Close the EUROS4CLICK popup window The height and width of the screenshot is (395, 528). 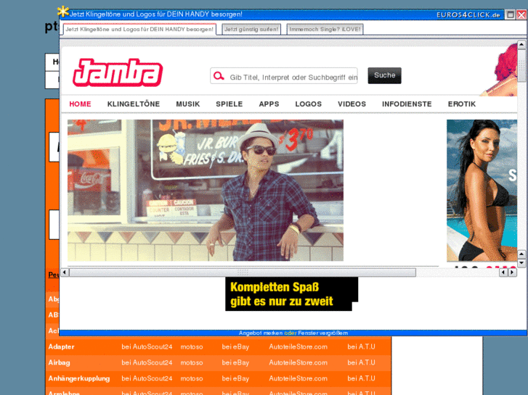[x=521, y=14]
